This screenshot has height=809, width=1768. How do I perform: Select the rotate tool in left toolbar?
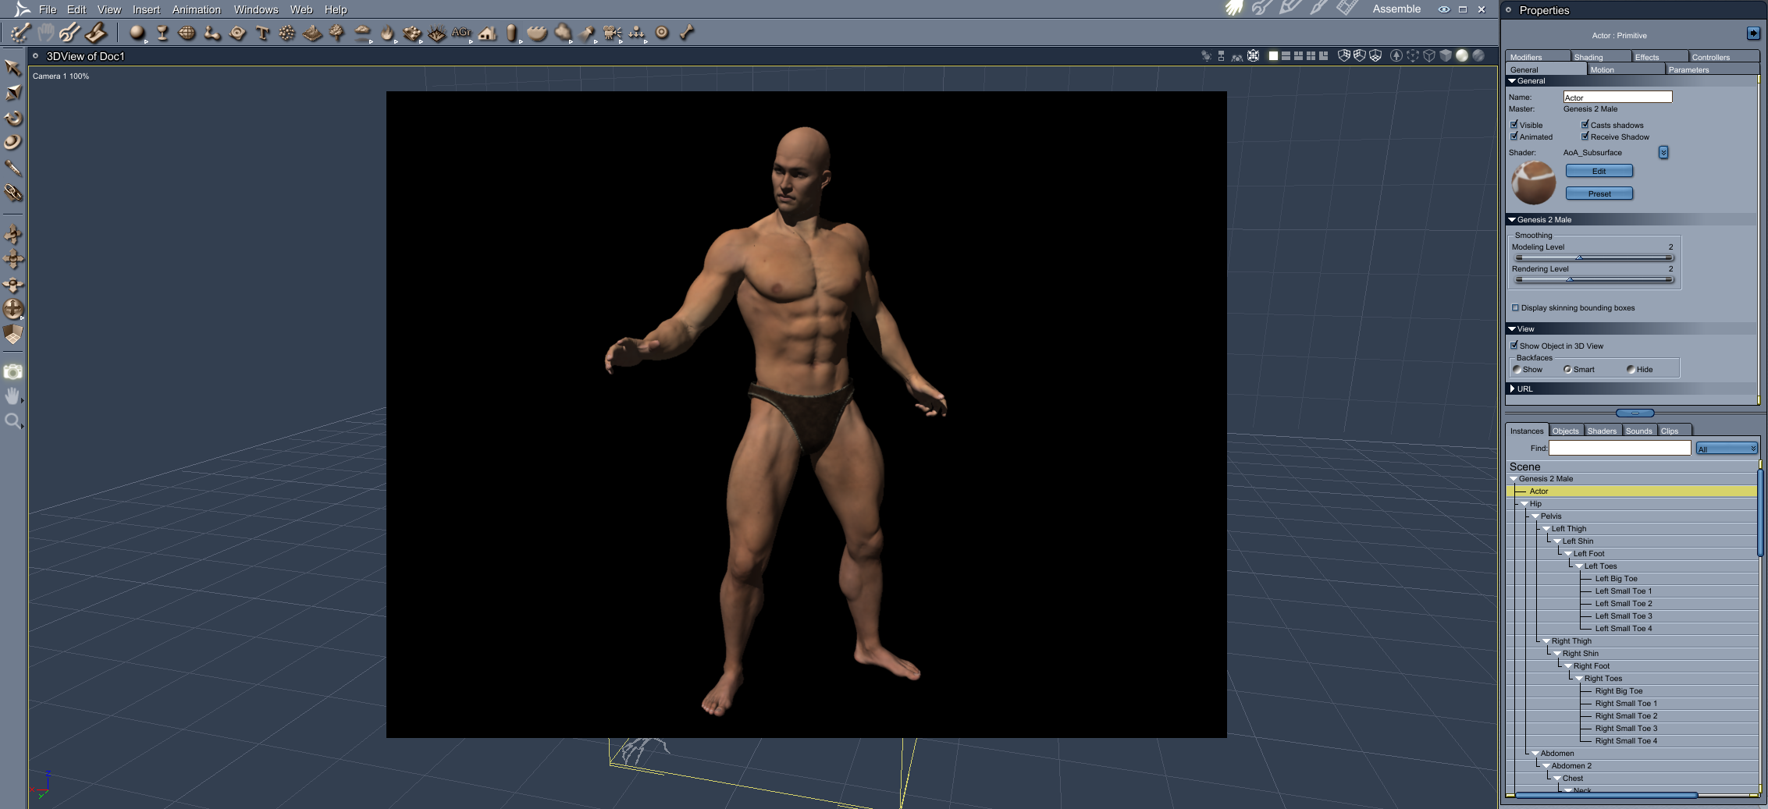point(12,118)
